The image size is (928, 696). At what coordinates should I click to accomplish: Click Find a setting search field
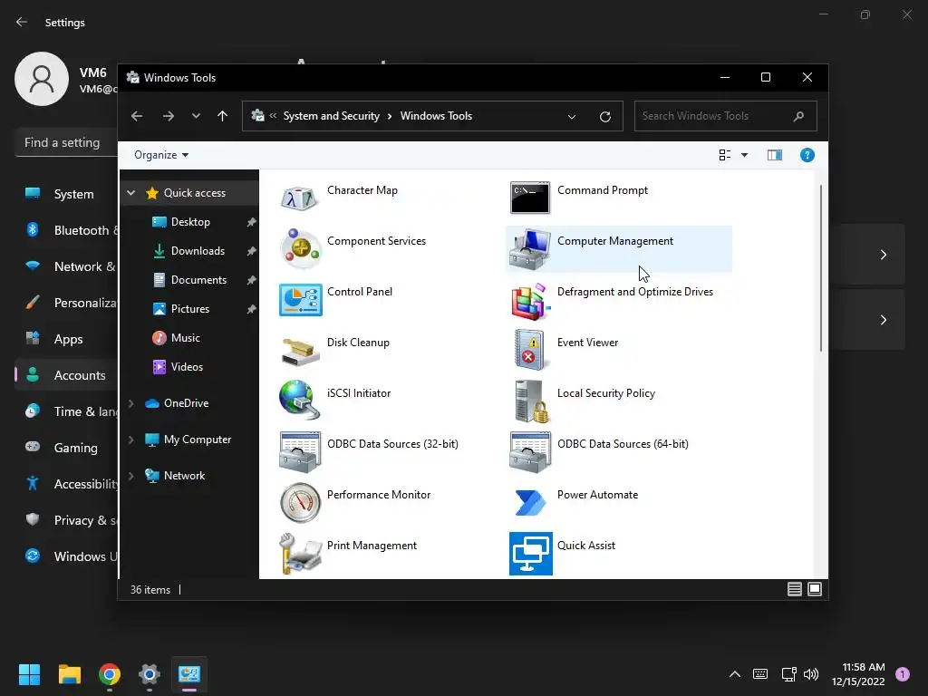tap(66, 142)
